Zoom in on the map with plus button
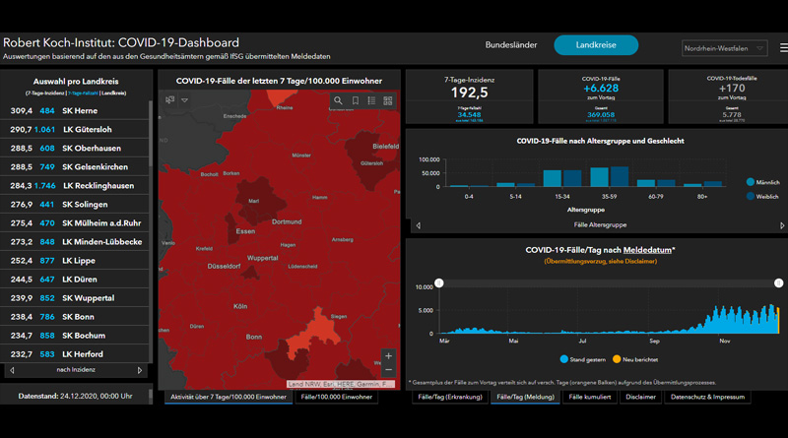Screen dimensions: 788x438 pyautogui.click(x=388, y=356)
